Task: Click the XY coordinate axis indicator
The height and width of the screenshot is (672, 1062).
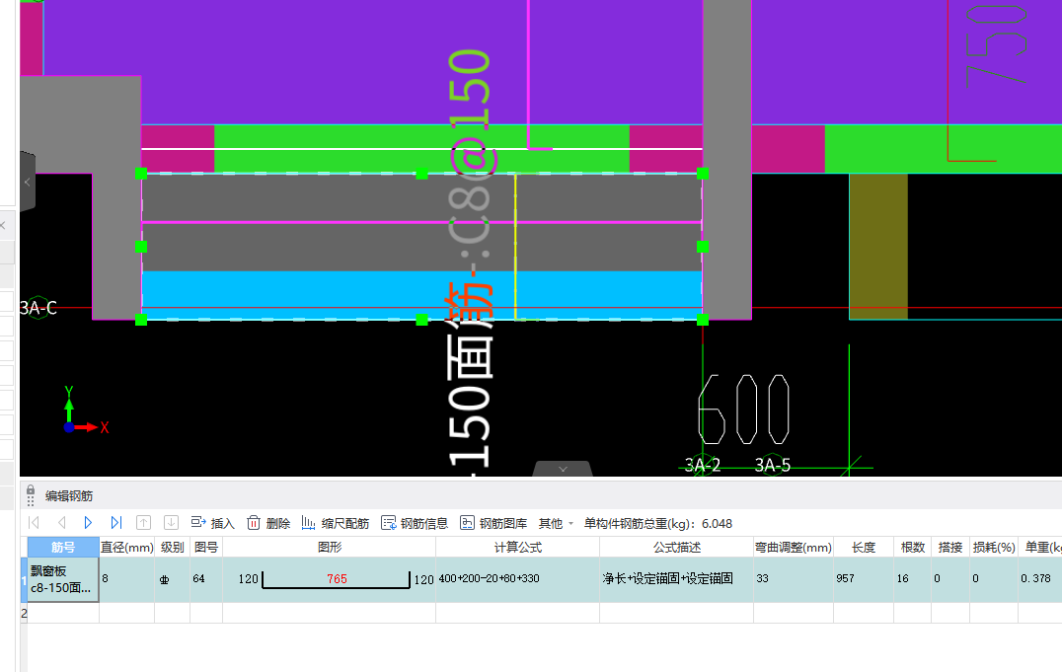Action: [x=85, y=411]
